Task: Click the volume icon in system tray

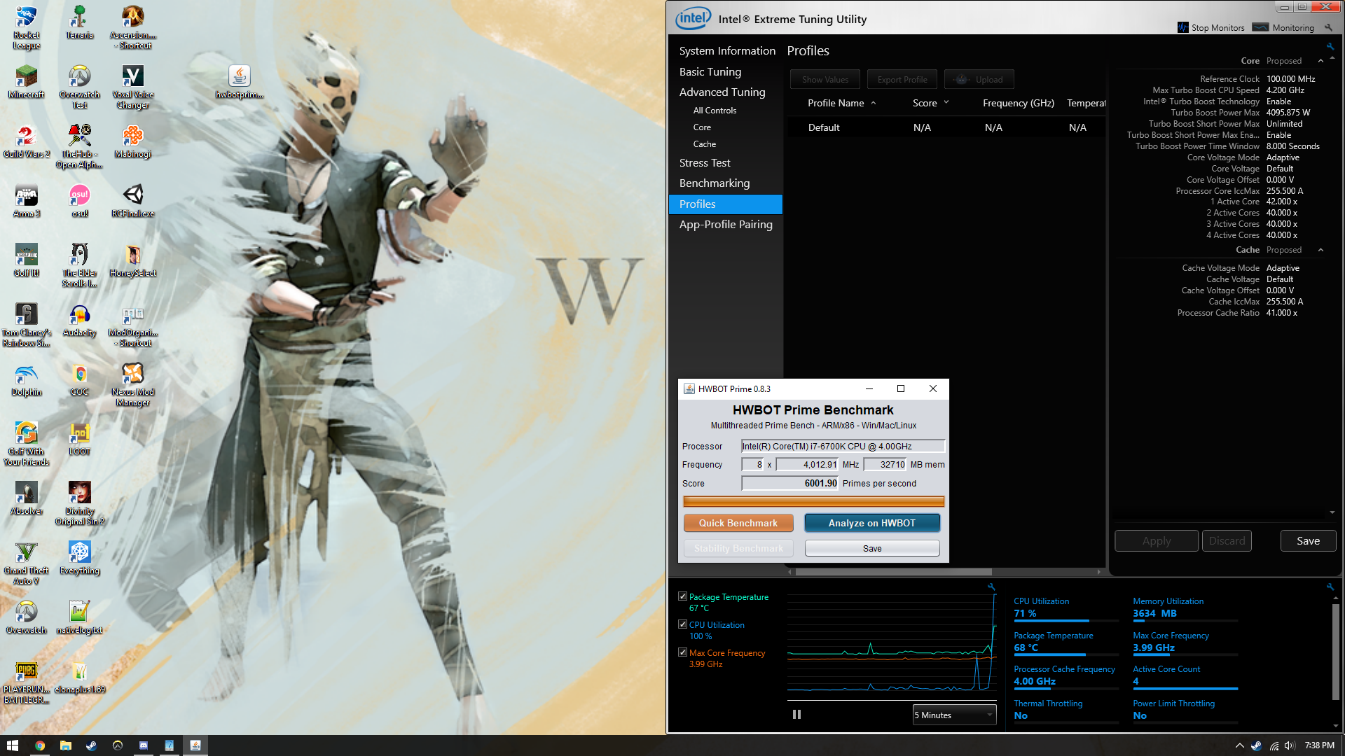Action: [x=1290, y=745]
